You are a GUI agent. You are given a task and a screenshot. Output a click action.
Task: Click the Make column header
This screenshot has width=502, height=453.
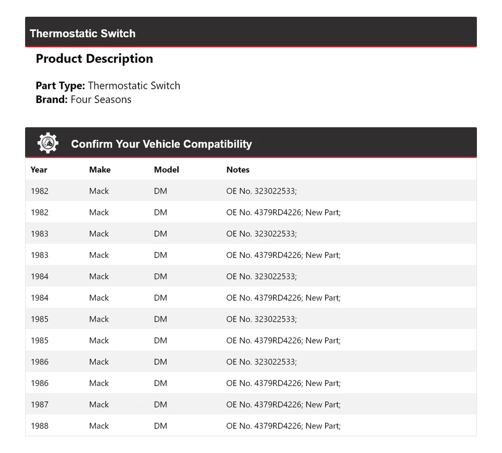100,169
